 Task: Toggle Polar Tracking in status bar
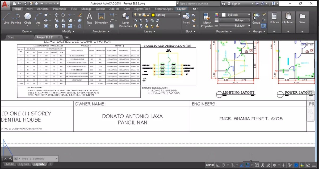[224, 165]
